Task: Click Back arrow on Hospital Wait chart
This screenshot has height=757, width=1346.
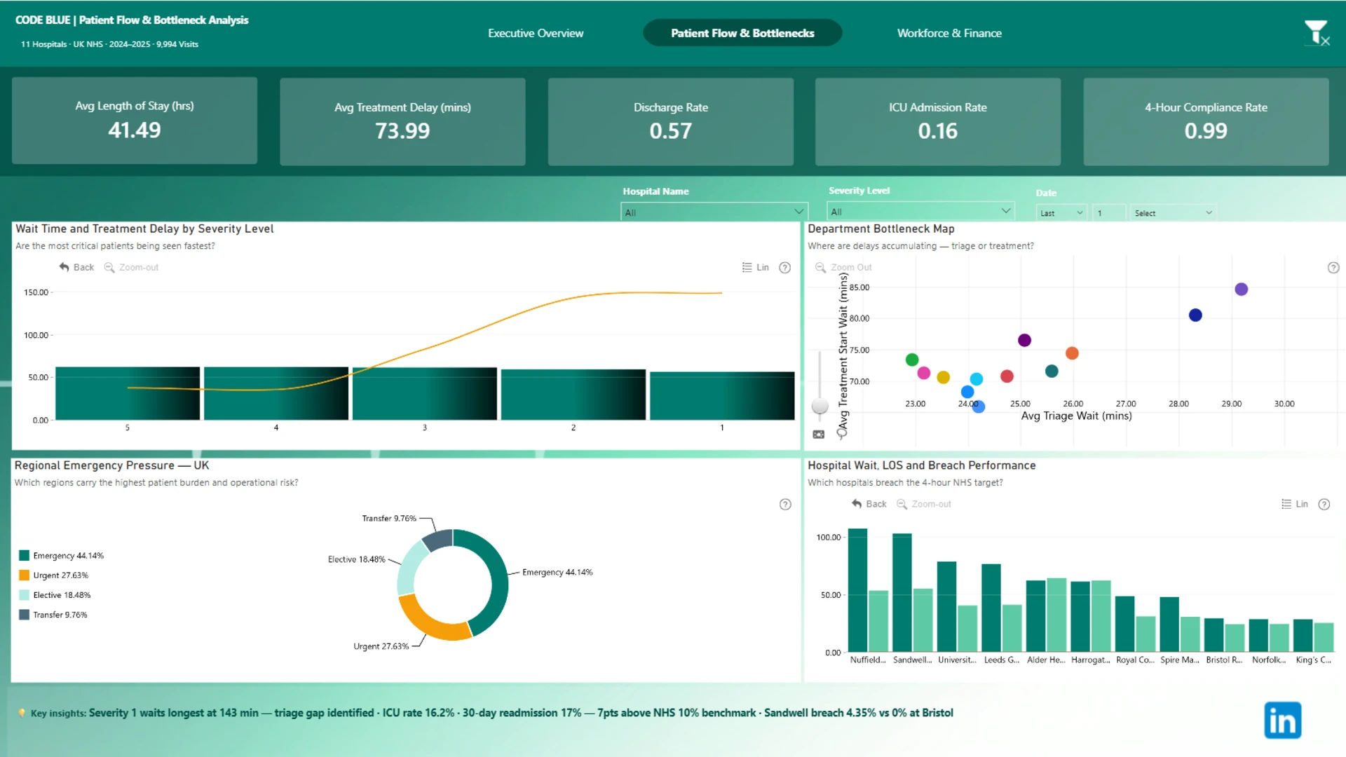Action: (869, 504)
